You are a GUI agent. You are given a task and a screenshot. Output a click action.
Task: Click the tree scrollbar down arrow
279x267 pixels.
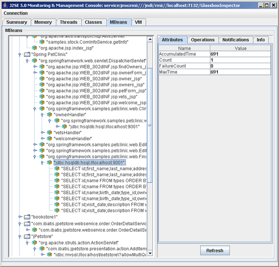[x=150, y=253]
